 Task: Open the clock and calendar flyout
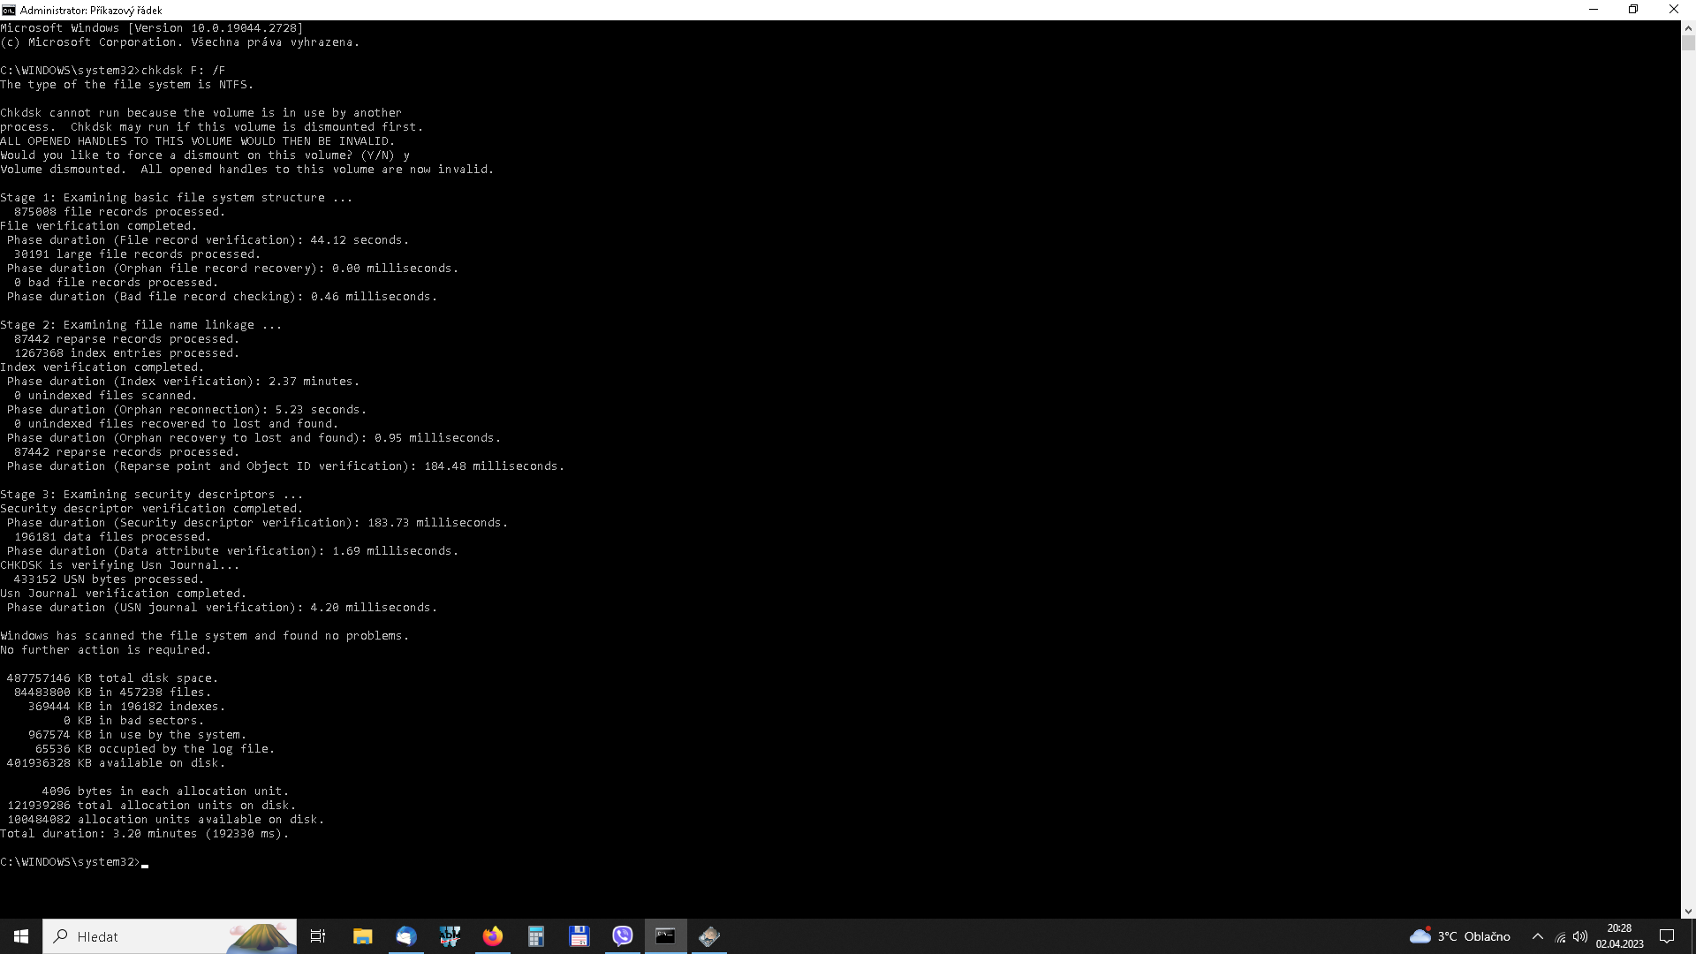1619,936
